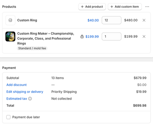This screenshot has height=125, width=153.
Task: Open the Estimated tax link
Action: [x=17, y=99]
